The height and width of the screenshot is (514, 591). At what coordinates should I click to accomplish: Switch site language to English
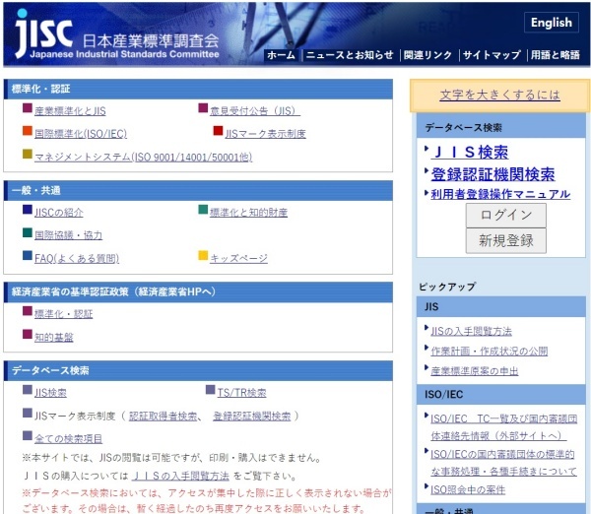(x=551, y=23)
